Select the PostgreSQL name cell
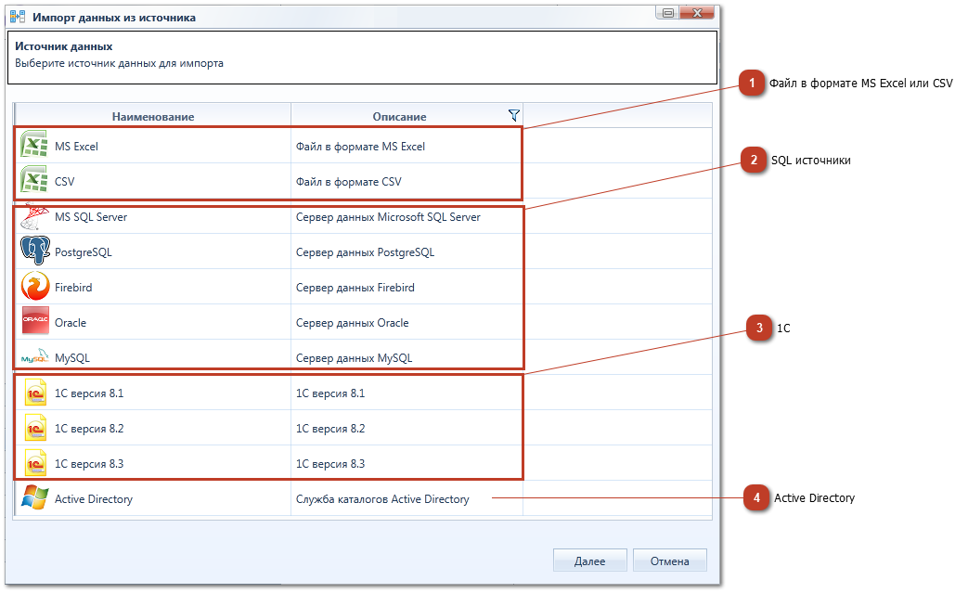 click(x=152, y=251)
